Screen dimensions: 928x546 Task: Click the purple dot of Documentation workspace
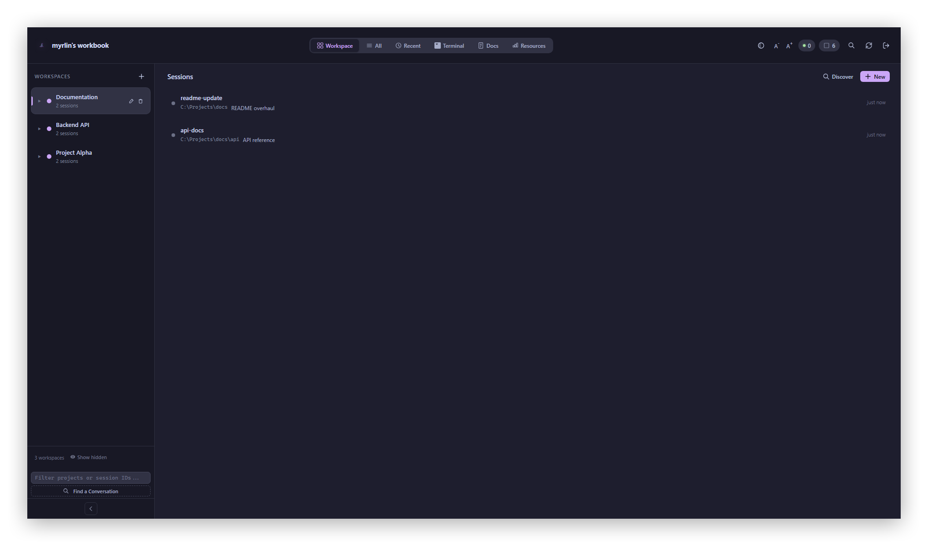pos(49,101)
